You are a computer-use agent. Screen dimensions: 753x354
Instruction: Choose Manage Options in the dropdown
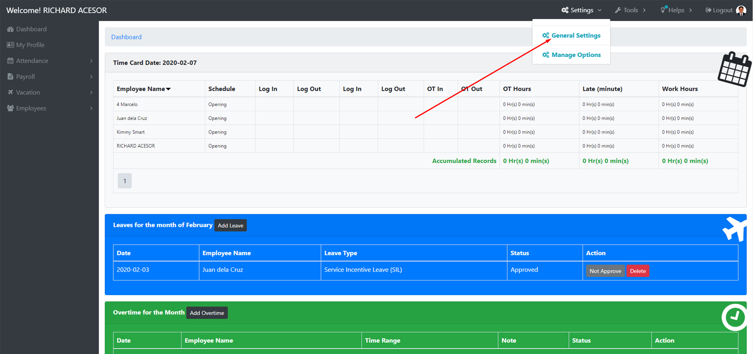pos(571,55)
